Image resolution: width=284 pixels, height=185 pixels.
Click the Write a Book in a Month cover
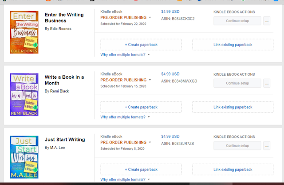(x=24, y=95)
